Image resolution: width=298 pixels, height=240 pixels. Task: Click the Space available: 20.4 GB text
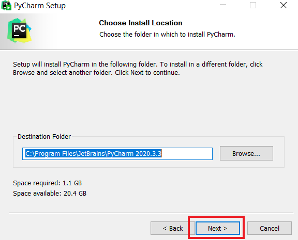click(x=50, y=194)
